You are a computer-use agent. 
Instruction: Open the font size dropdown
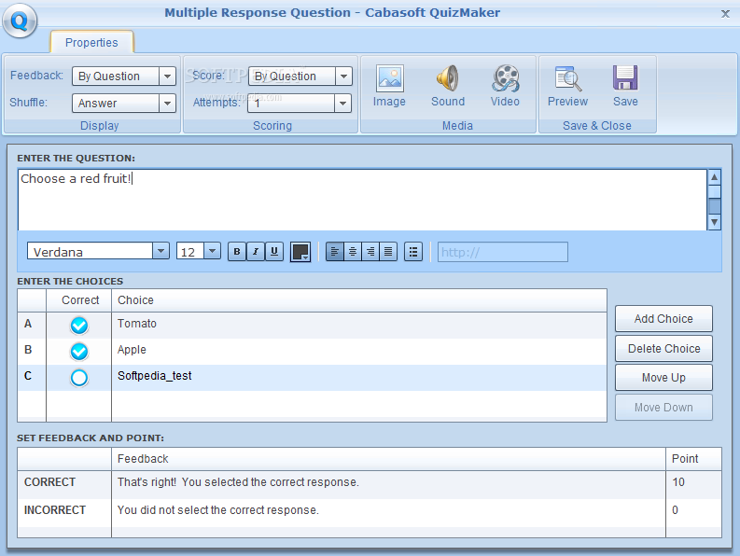pyautogui.click(x=213, y=251)
